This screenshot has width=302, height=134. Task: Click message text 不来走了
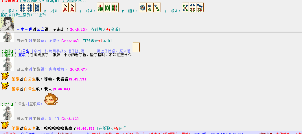[61, 29]
